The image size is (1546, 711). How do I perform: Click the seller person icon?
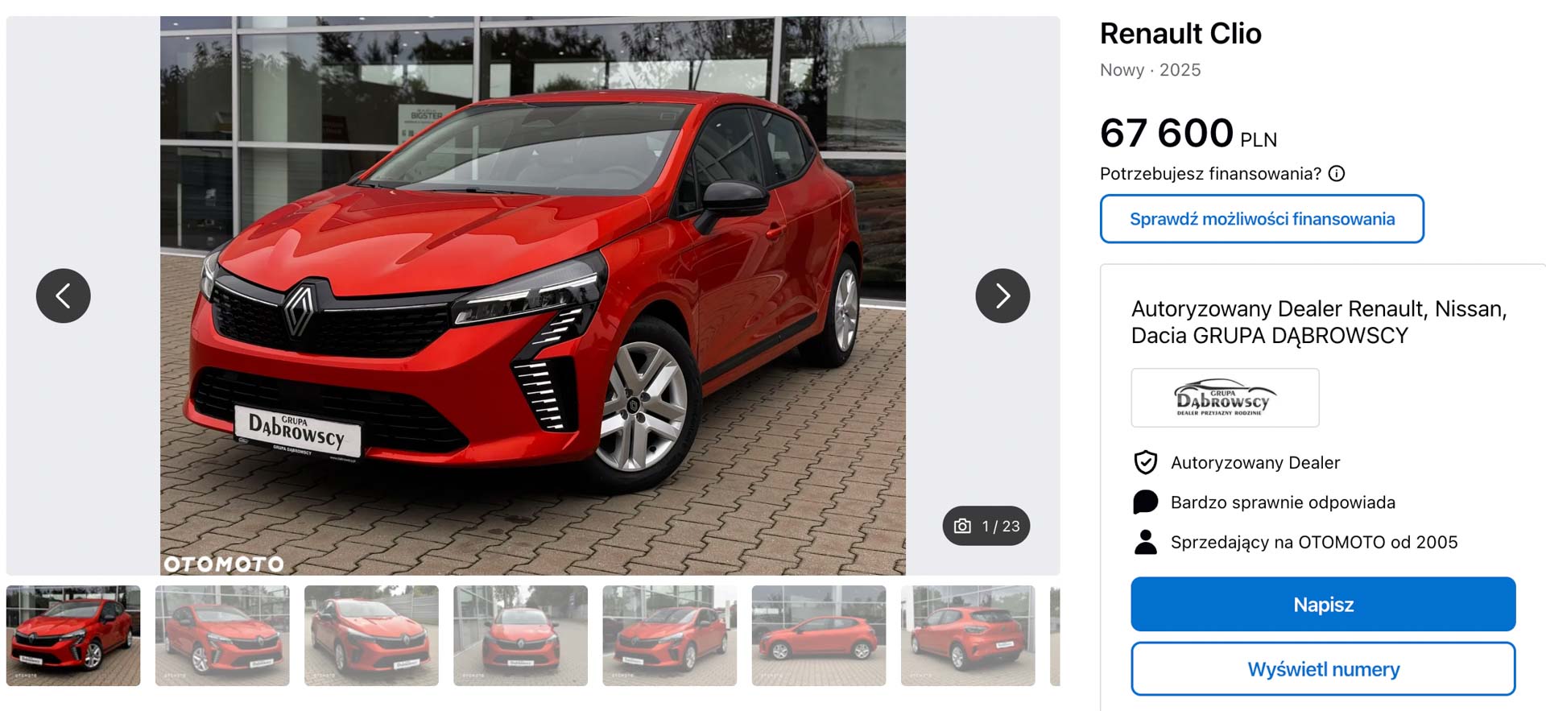click(1145, 542)
